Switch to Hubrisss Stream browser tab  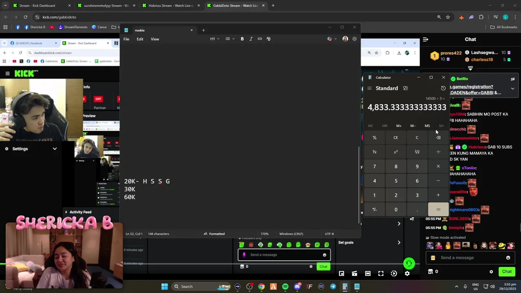(171, 6)
